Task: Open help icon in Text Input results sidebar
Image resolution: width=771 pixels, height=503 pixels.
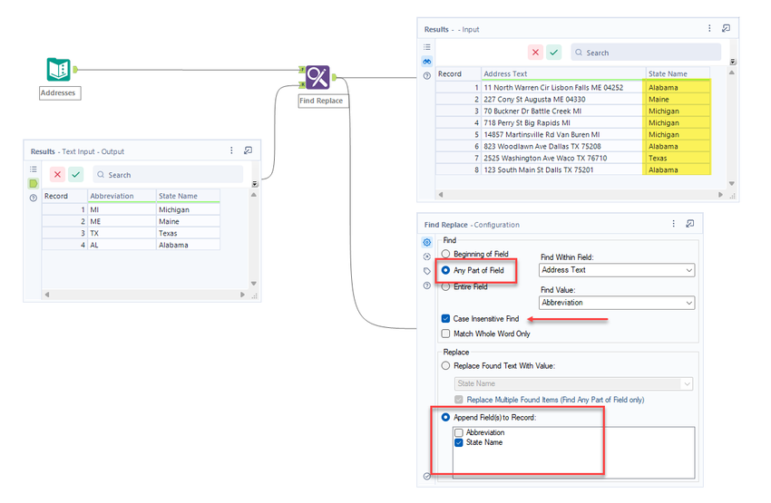Action: coord(33,198)
